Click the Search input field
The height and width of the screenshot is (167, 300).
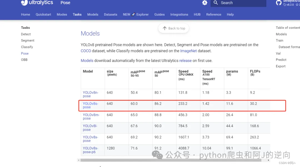[x=238, y=3]
